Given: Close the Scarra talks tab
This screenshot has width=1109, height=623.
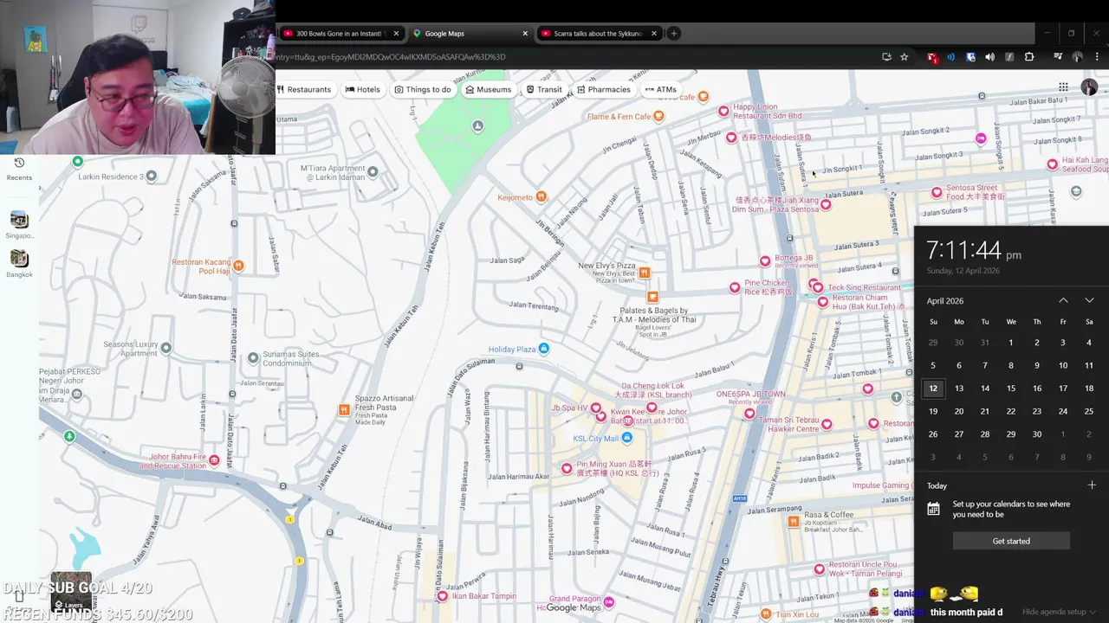Looking at the screenshot, I should [x=654, y=34].
